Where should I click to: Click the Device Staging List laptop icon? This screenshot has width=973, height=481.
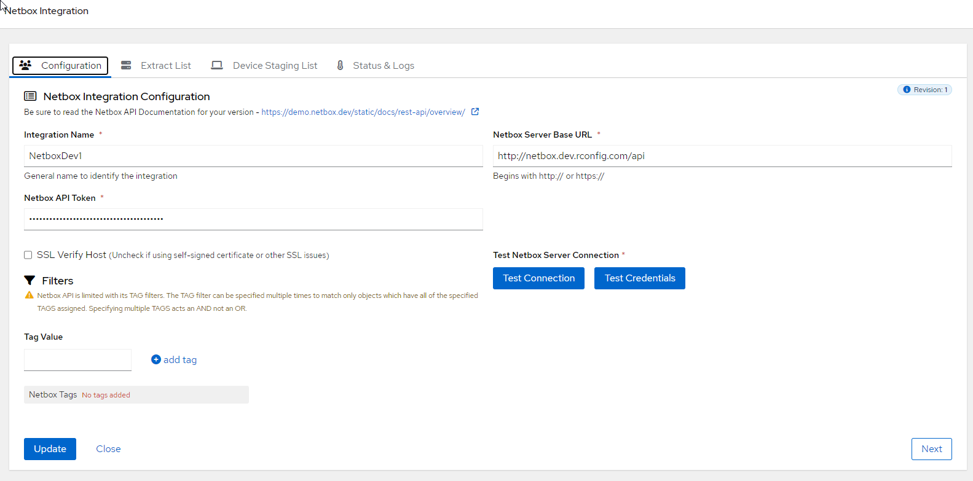coord(217,65)
